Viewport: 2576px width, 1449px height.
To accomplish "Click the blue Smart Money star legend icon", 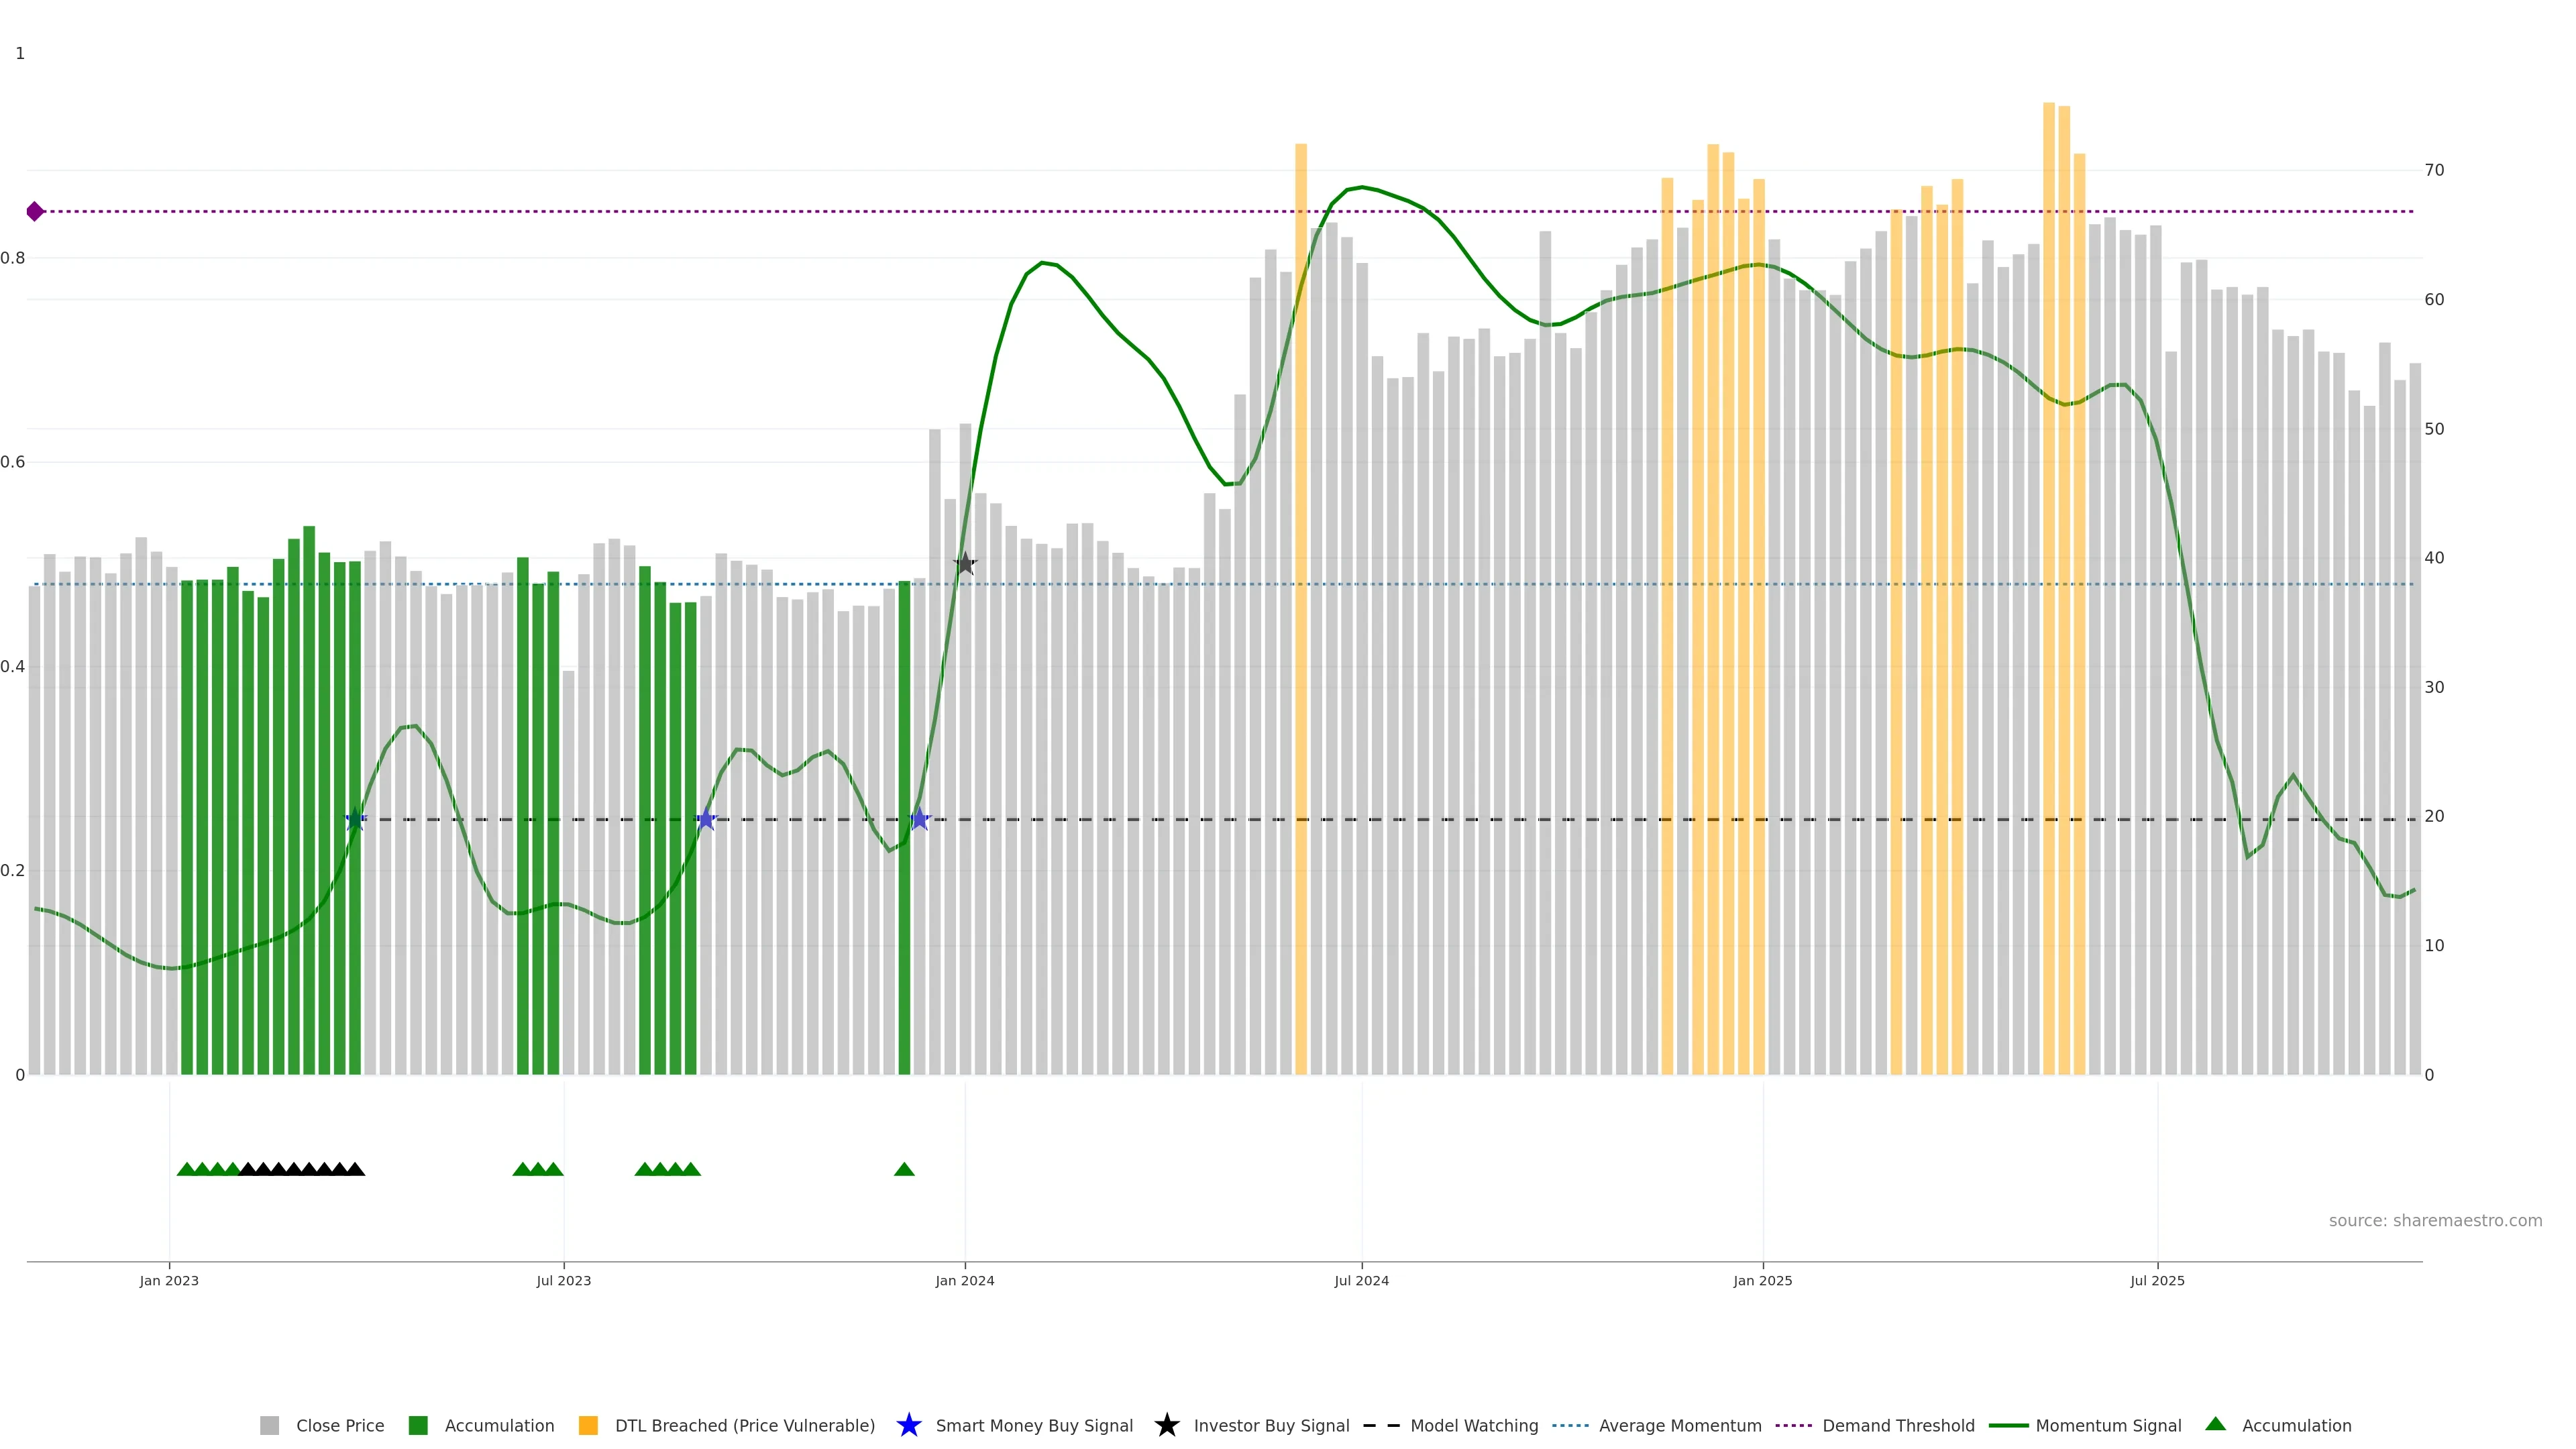I will click(x=908, y=1425).
